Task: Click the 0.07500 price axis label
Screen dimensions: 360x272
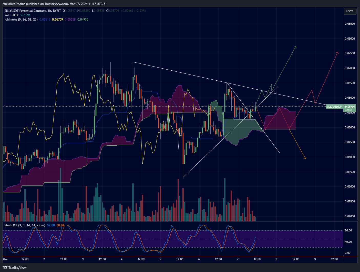Action: (x=350, y=53)
